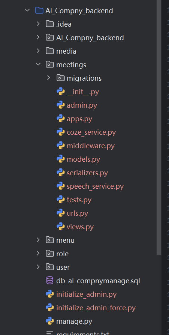Image resolution: width=169 pixels, height=335 pixels.
Task: Select the migrations folder name
Action: pyautogui.click(x=84, y=78)
